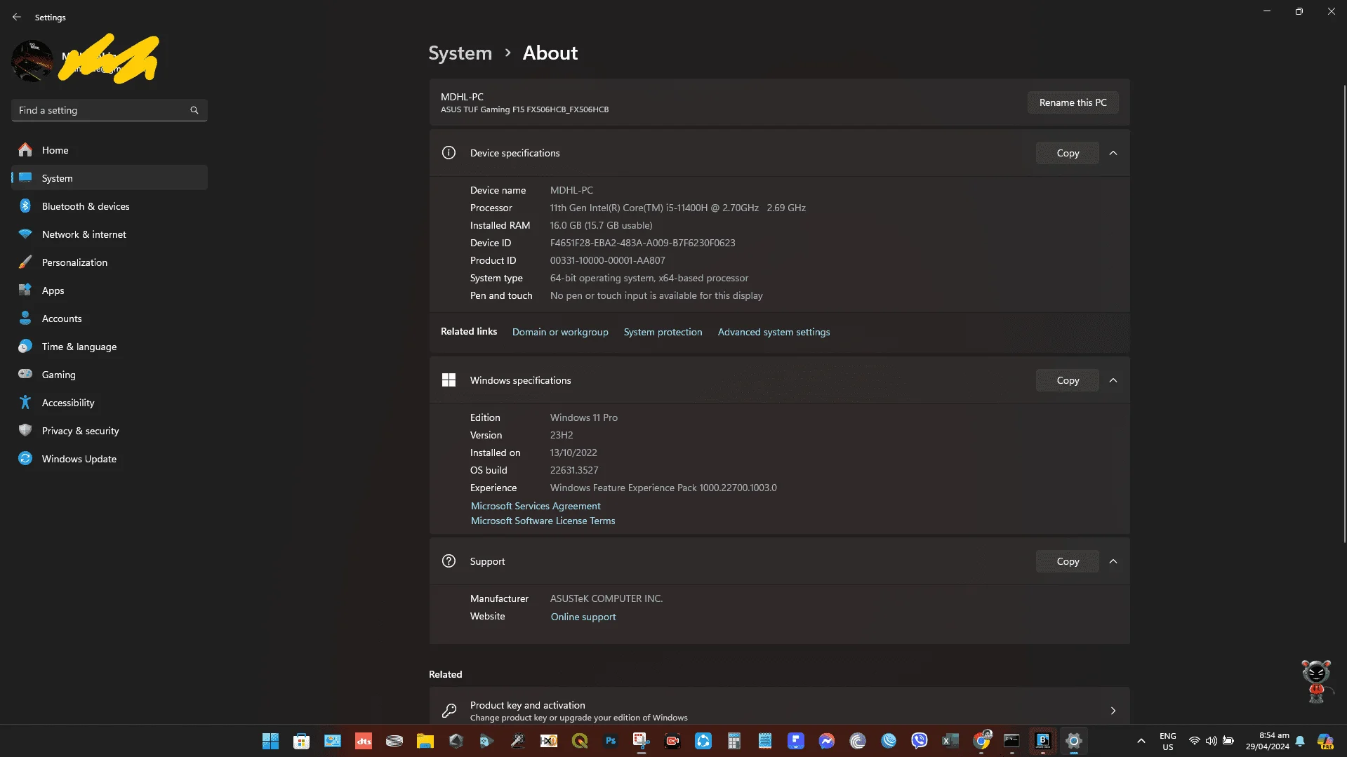Collapse the Device specifications section
Viewport: 1347px width, 757px height.
[1113, 153]
